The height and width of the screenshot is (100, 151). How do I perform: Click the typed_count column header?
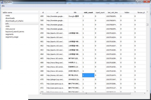[100, 12]
